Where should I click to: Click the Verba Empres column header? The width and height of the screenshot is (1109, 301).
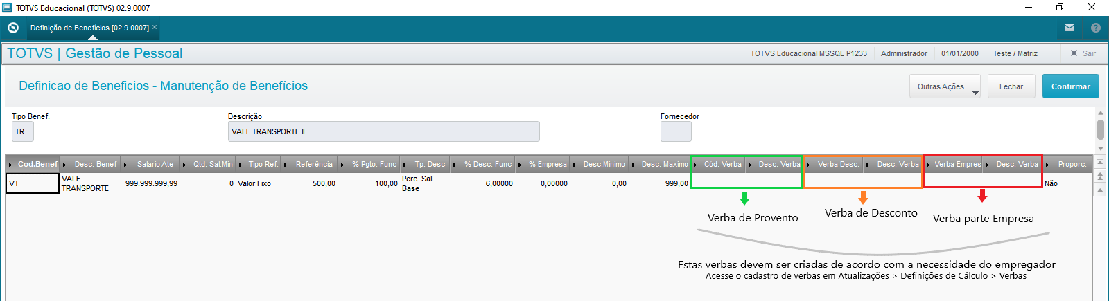953,164
